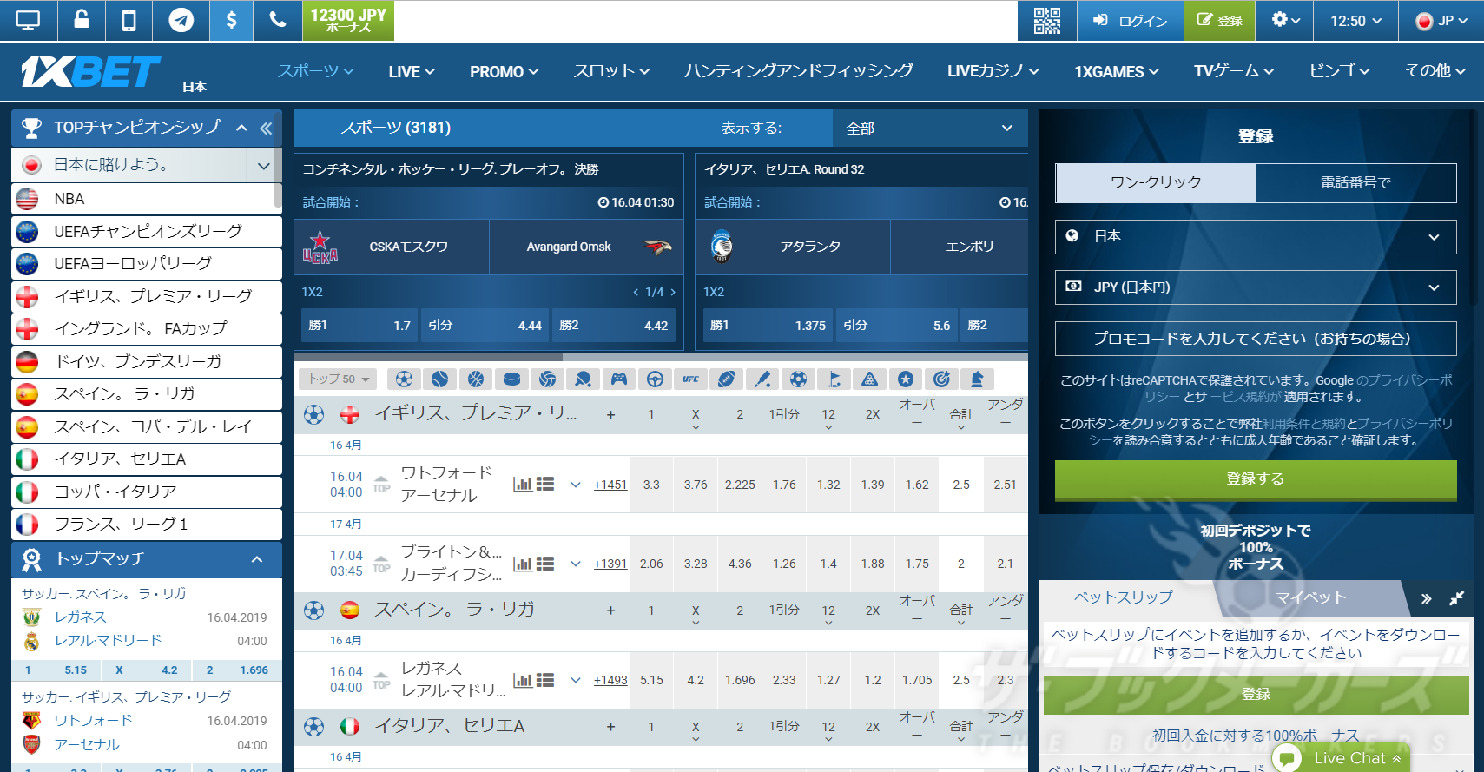Select the billiards triangle filter icon
The height and width of the screenshot is (772, 1484).
[x=870, y=379]
